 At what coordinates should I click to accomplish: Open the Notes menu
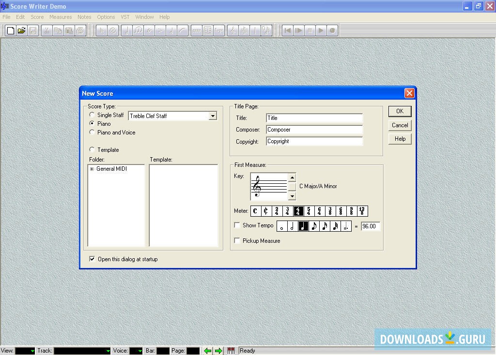pos(84,17)
